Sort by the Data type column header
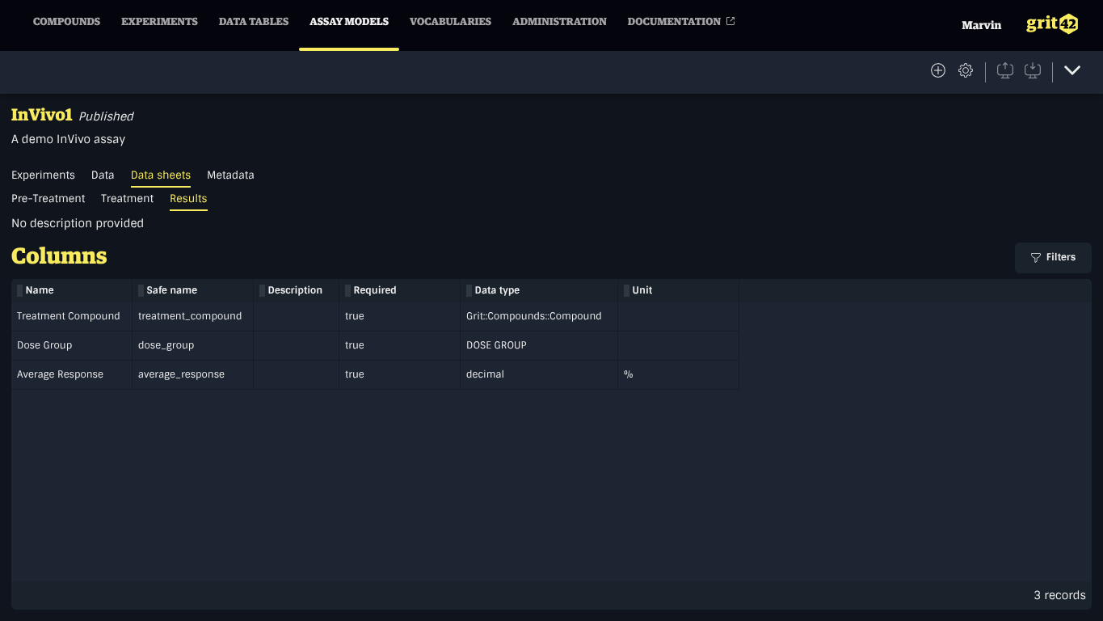 click(x=497, y=290)
